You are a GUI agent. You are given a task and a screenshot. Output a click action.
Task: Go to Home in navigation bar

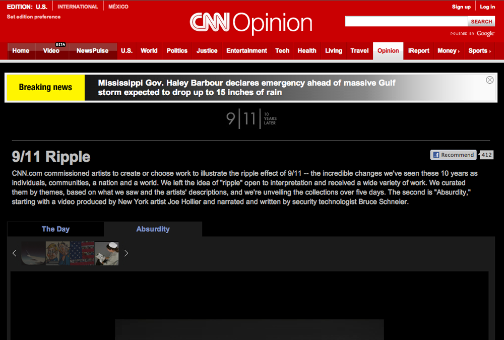coord(21,51)
